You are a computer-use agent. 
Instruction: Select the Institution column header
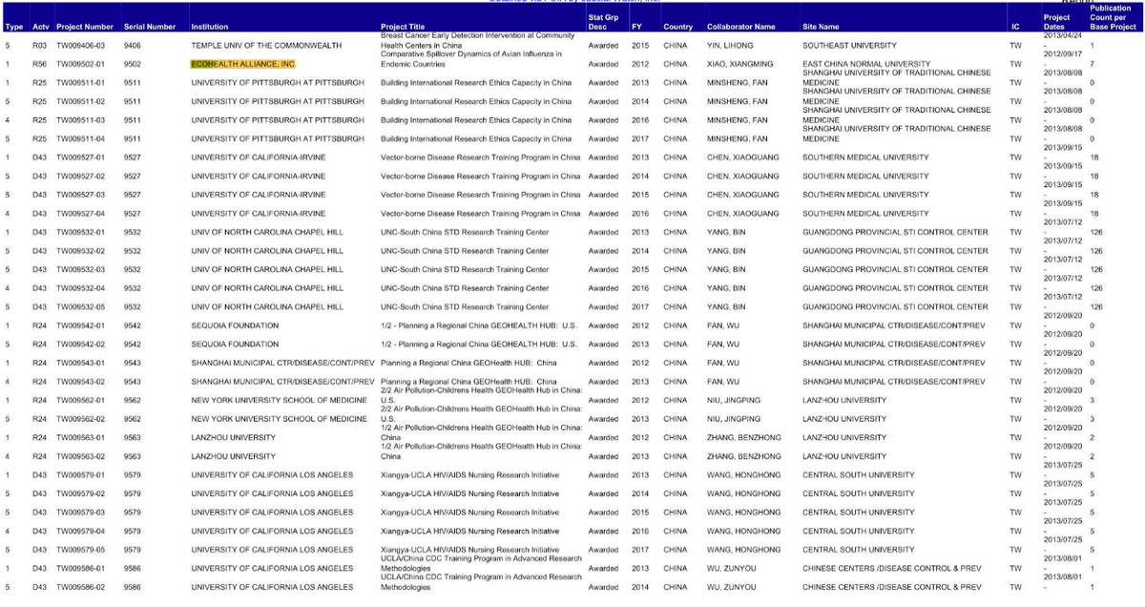209,27
